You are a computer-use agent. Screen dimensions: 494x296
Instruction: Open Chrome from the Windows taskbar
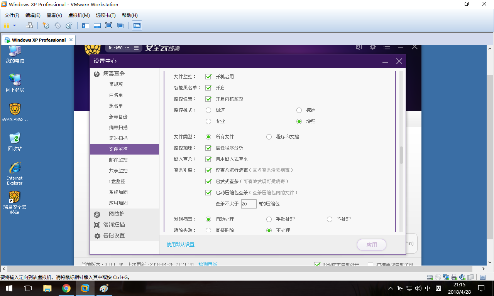pos(66,288)
